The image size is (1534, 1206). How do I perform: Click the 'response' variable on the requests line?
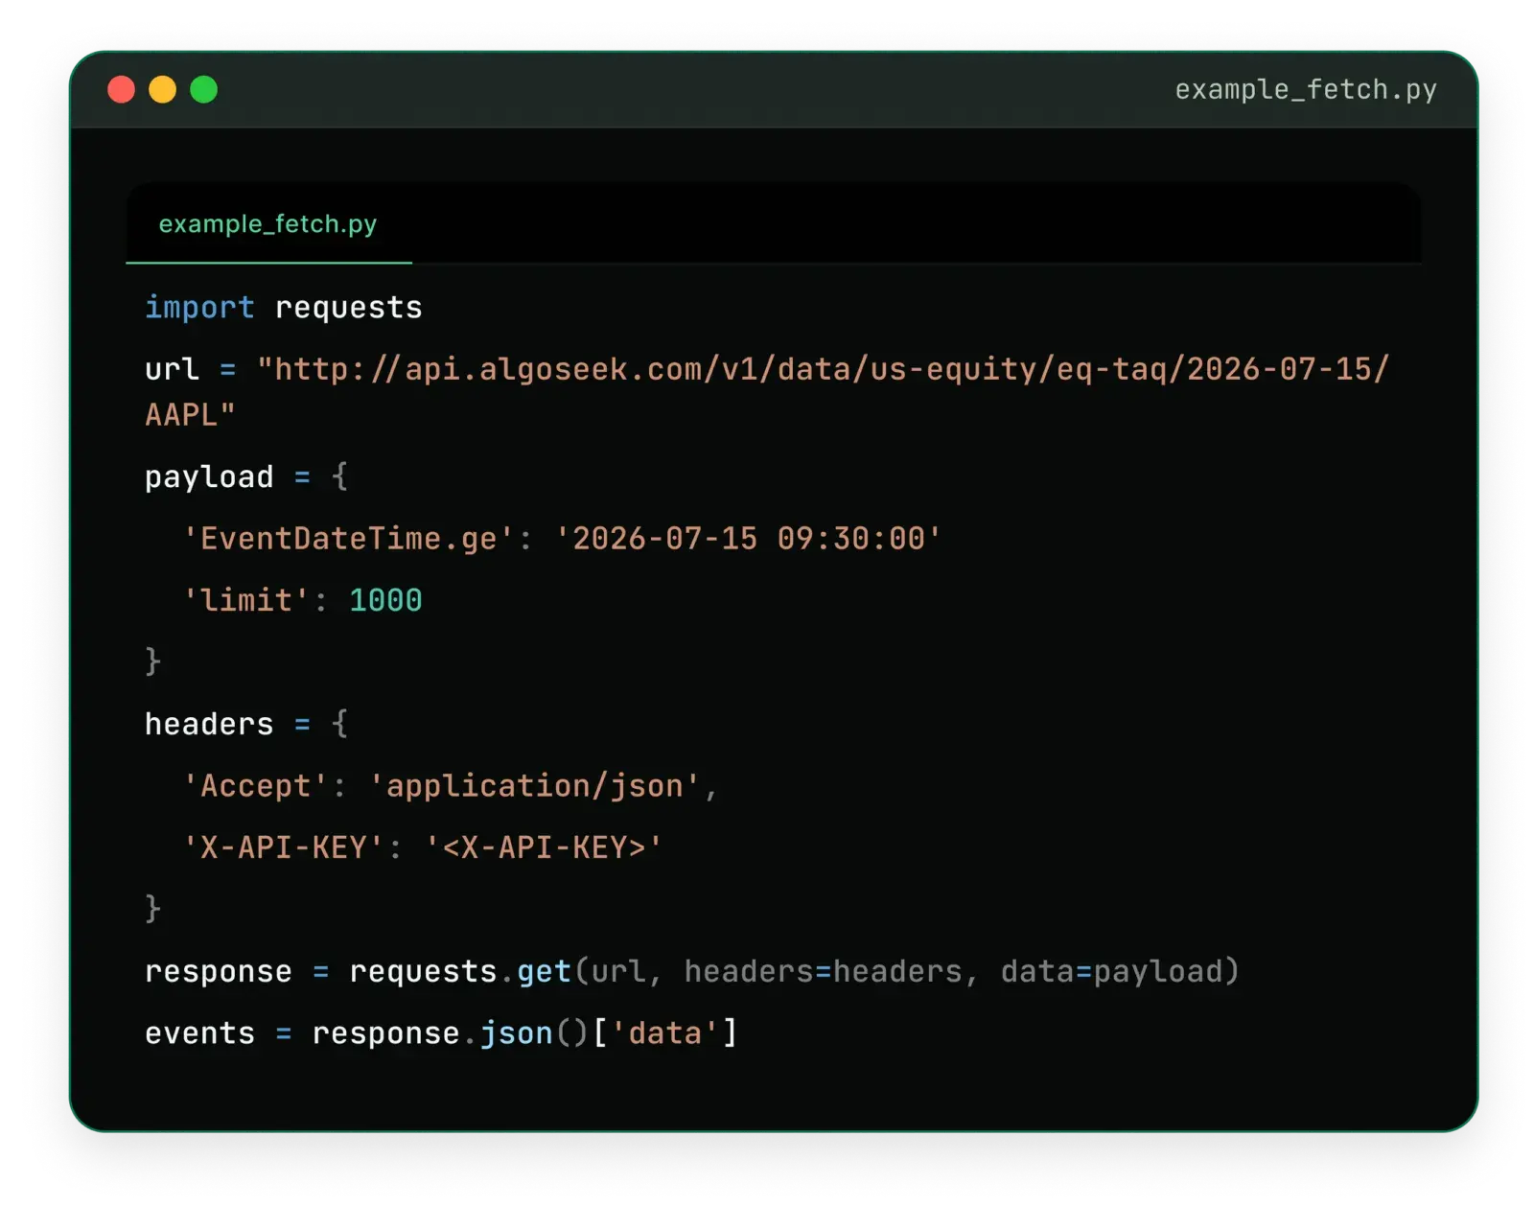click(219, 972)
